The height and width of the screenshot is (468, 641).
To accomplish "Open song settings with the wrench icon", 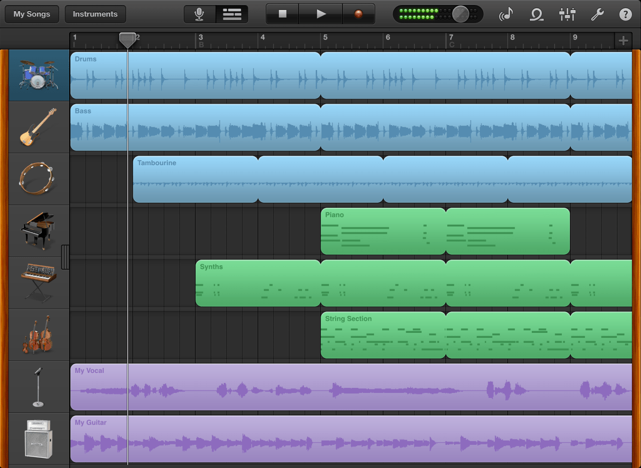I will [x=597, y=15].
